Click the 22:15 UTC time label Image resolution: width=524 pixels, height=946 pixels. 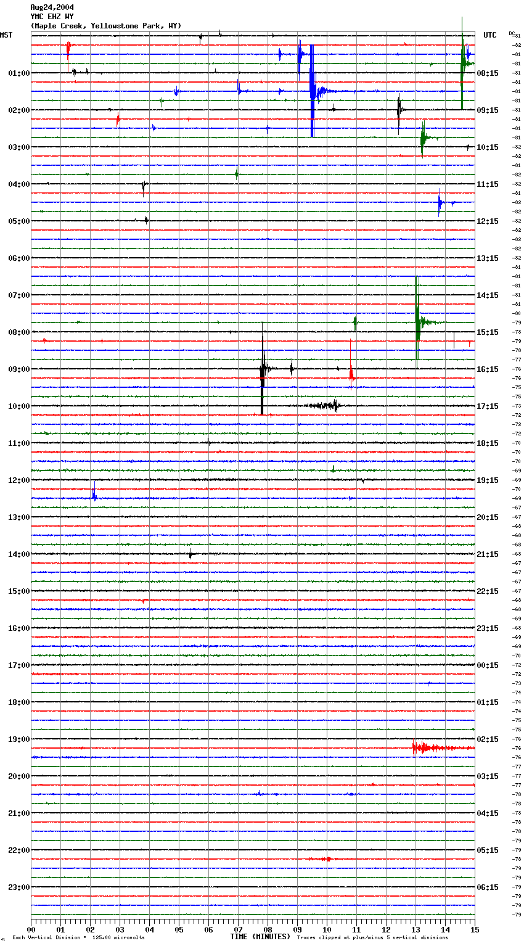[488, 591]
